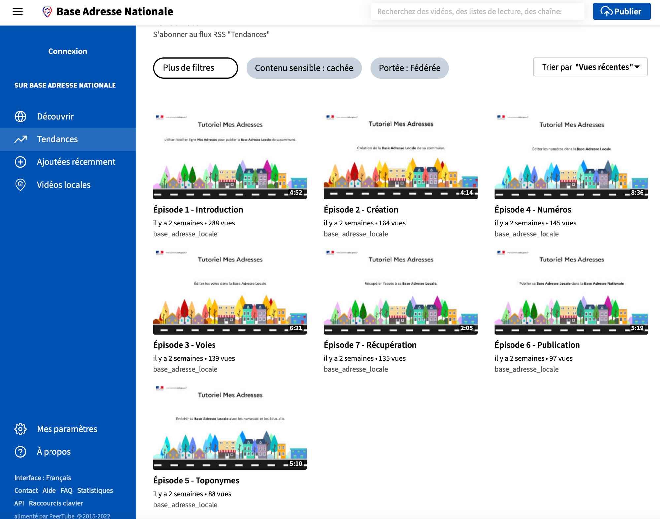Screen dimensions: 660x519
Task: Open the Contact link
Action: click(x=26, y=491)
